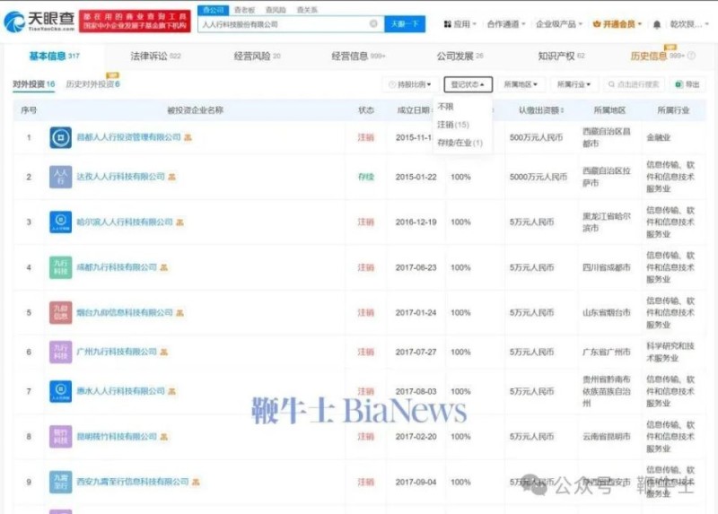
Task: Select the 查老板 search tab
Action: [244, 10]
